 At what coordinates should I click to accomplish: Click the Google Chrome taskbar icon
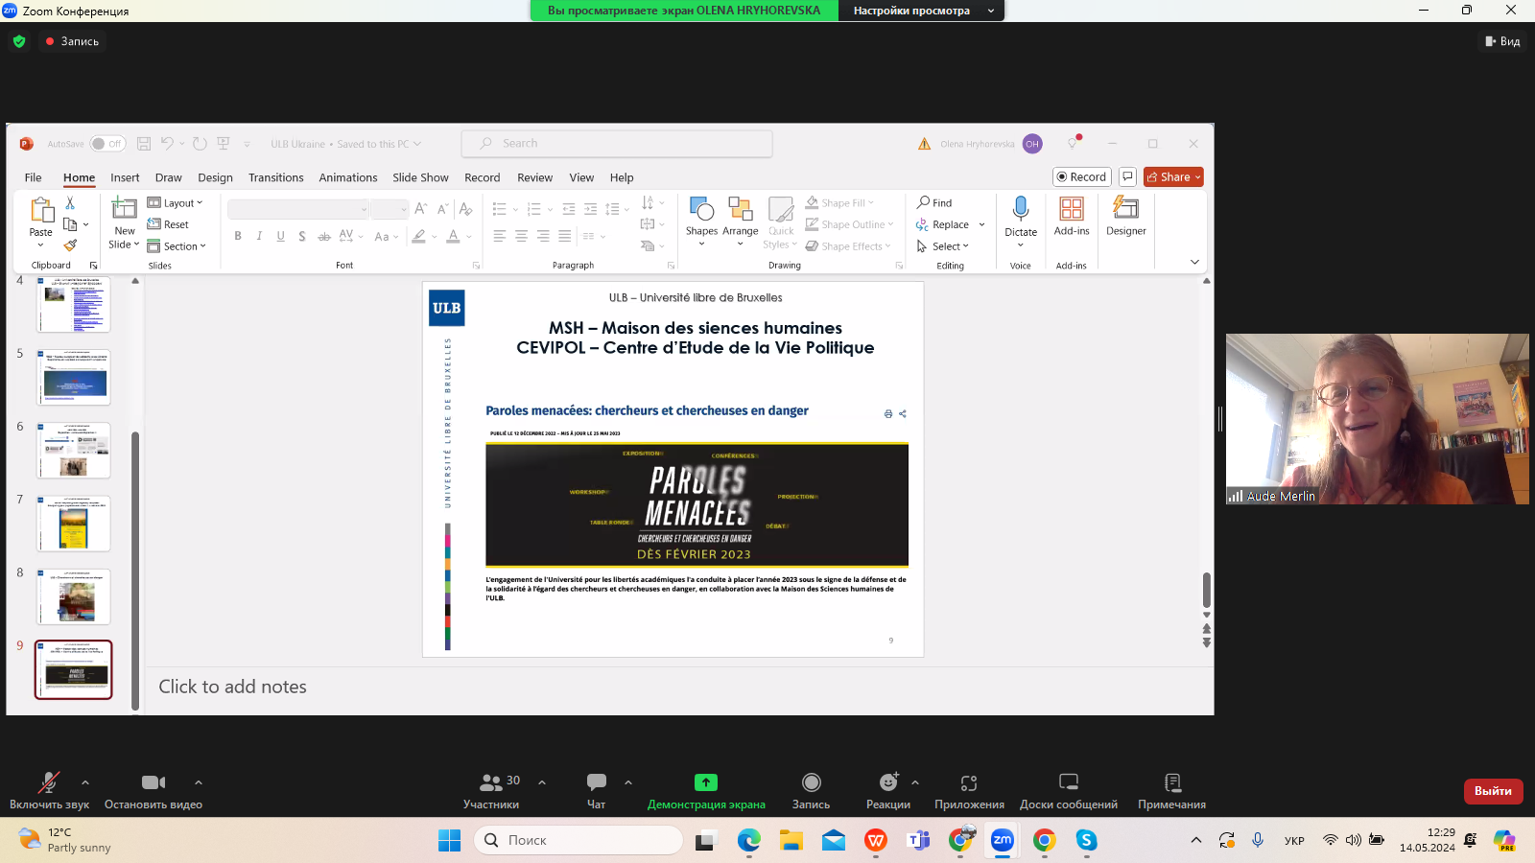(1045, 841)
